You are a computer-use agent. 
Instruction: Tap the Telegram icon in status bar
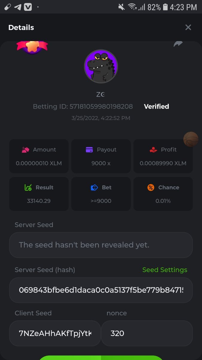[x=18, y=7]
